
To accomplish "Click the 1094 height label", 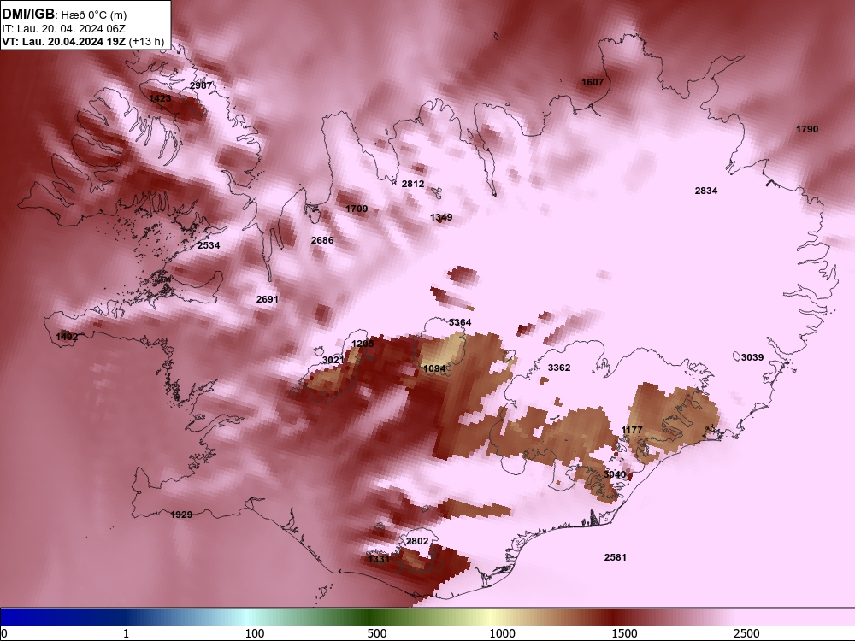I will click(434, 369).
